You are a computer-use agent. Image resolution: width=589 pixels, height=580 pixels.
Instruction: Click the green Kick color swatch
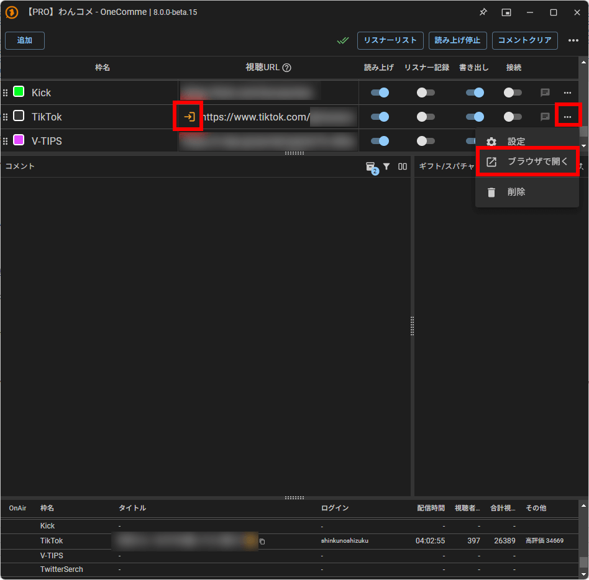pos(19,91)
